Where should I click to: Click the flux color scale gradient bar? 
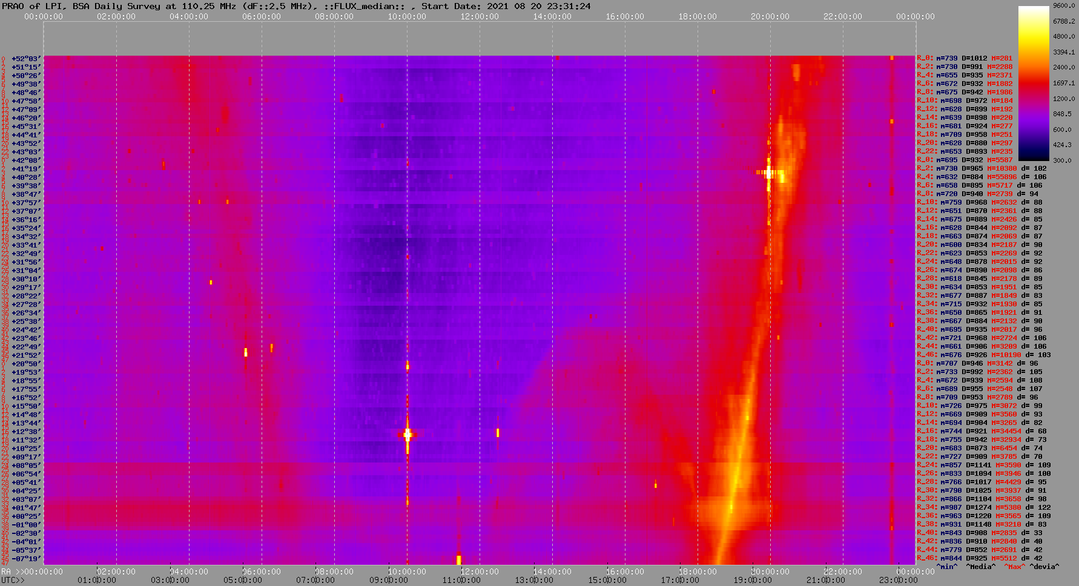[x=1034, y=83]
